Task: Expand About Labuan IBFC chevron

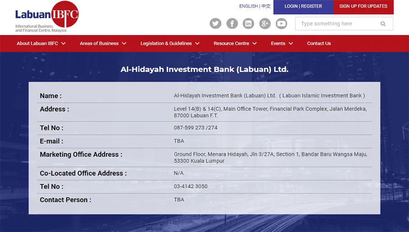Action: tap(63, 44)
